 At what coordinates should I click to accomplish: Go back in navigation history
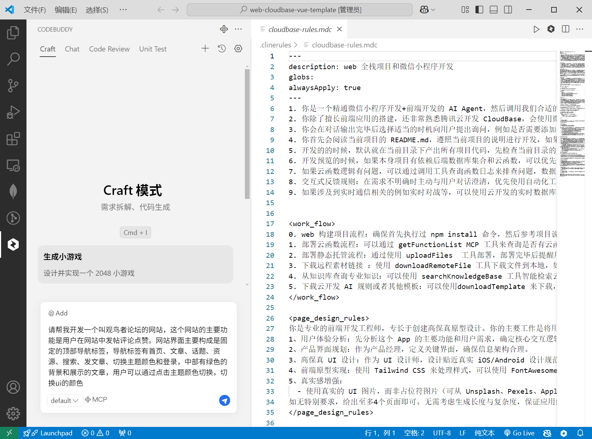tap(161, 10)
